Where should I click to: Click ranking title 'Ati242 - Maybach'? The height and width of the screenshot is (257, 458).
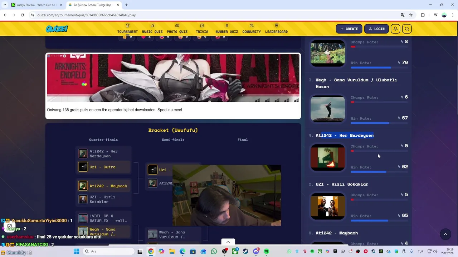coord(337,233)
